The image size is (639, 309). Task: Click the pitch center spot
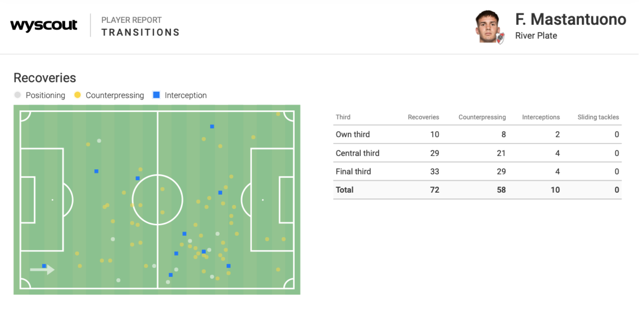click(x=157, y=200)
